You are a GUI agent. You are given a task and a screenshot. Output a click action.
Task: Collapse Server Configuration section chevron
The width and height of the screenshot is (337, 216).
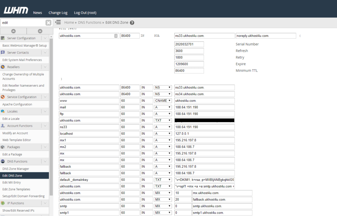pos(45,38)
